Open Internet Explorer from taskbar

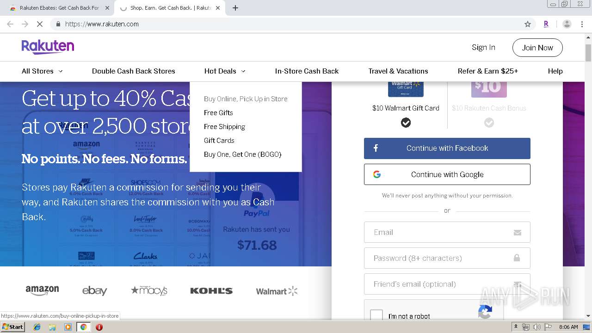(x=37, y=327)
